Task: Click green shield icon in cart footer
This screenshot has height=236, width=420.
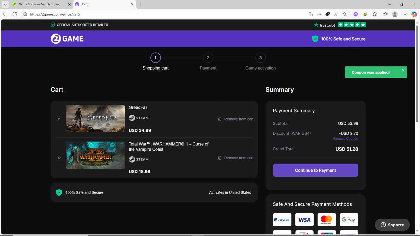Action: click(59, 192)
